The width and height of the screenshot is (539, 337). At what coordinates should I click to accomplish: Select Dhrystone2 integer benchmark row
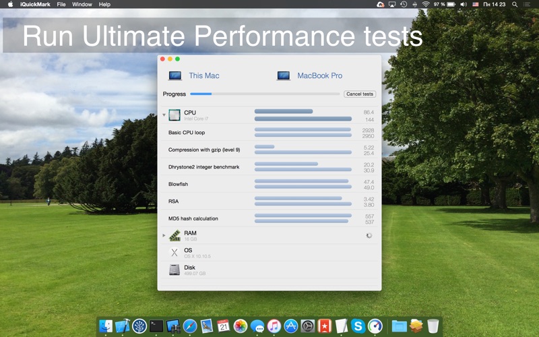pyautogui.click(x=269, y=166)
